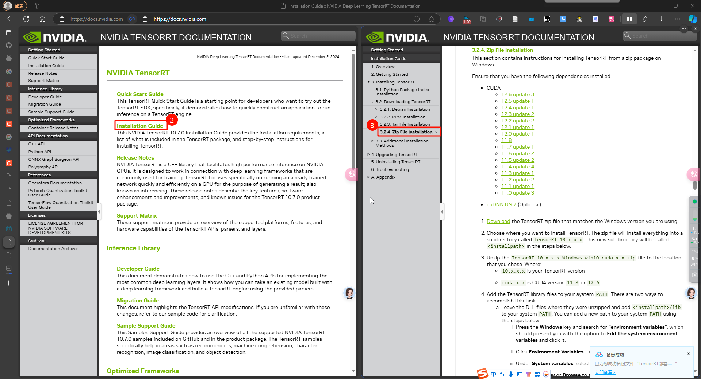
Task: Reload the page with the refresh icon
Action: [x=26, y=19]
